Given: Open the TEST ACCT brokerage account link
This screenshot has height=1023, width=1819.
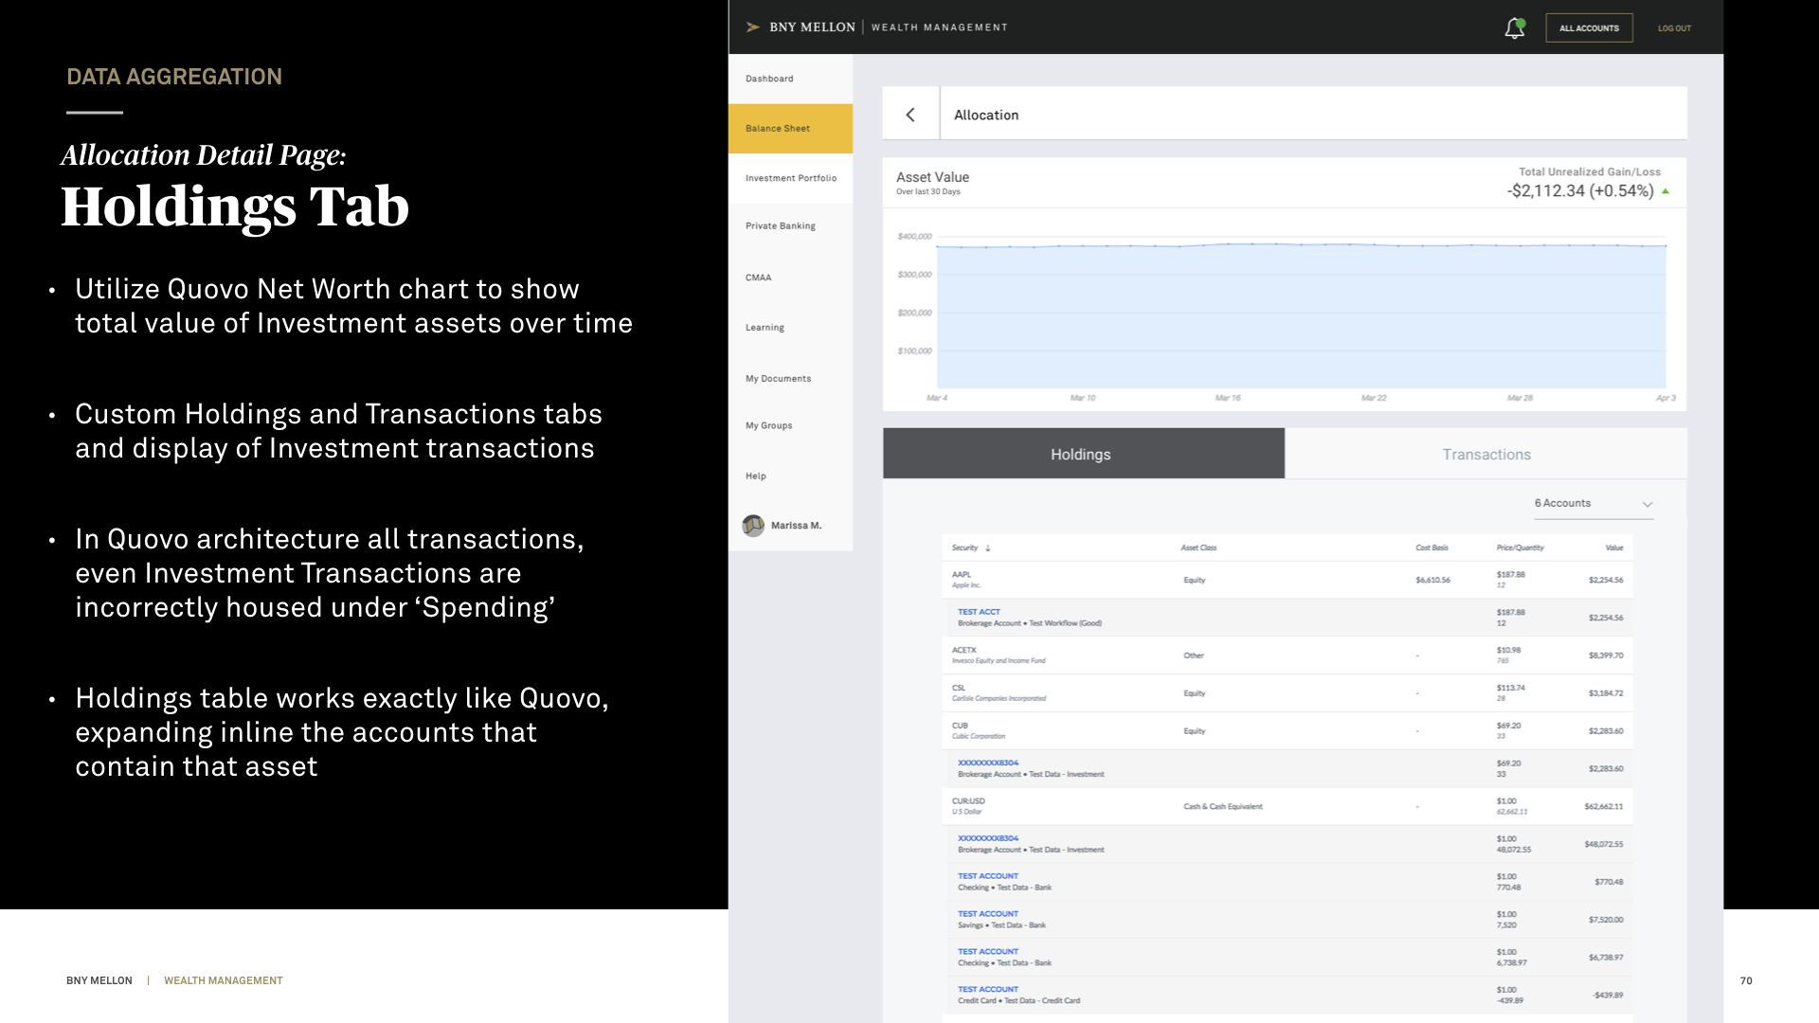Looking at the screenshot, I should (x=979, y=612).
